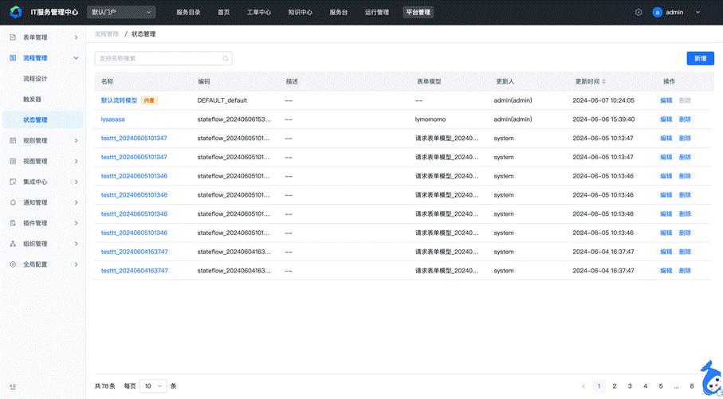Expand 规则管理 chevron
The image size is (723, 399).
(x=76, y=140)
